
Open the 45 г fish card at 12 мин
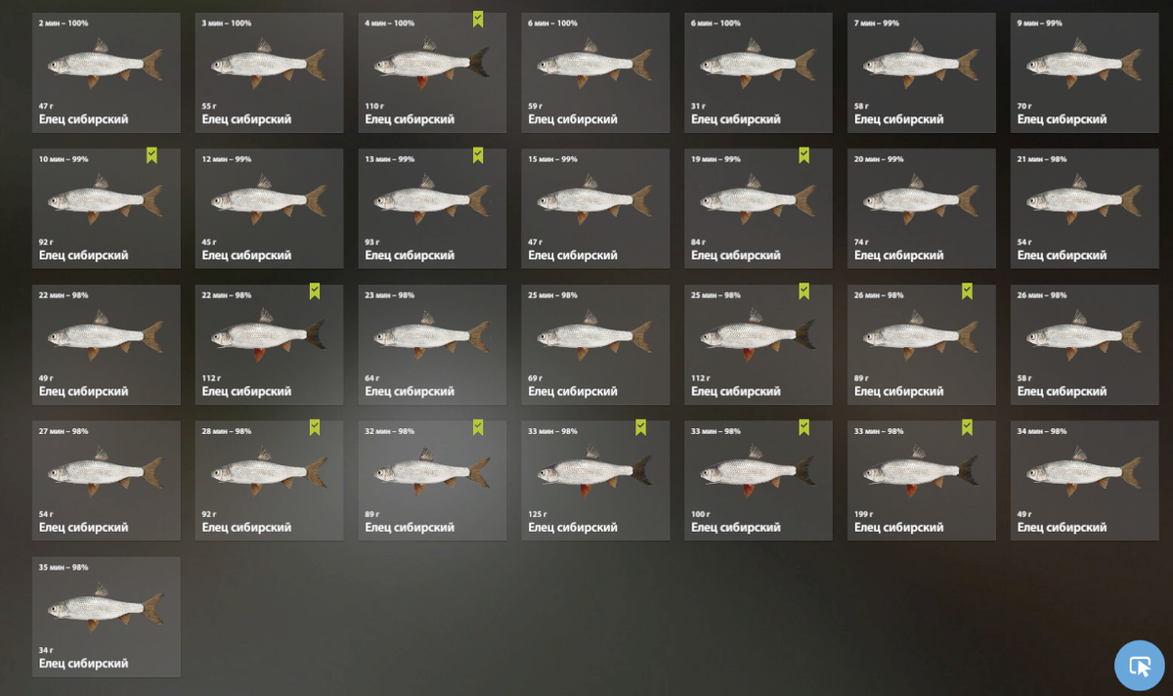[x=269, y=208]
